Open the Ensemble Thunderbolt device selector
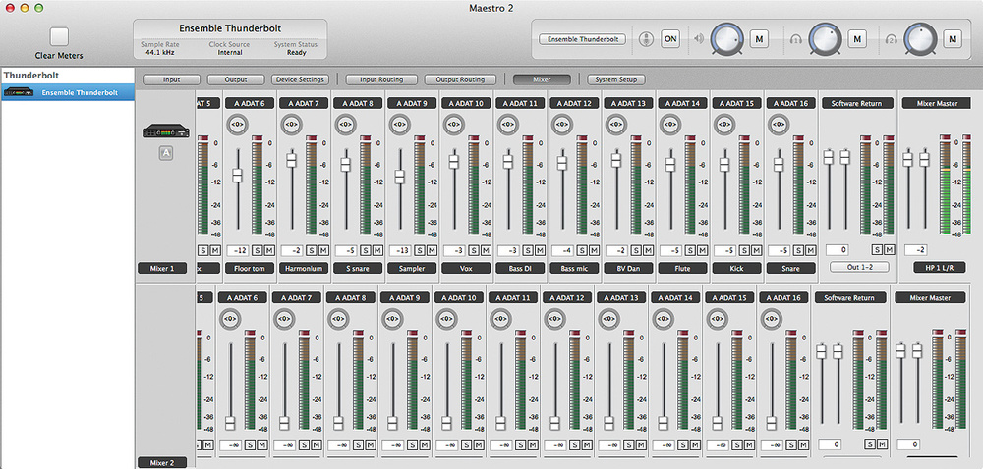This screenshot has width=983, height=469. pos(580,39)
